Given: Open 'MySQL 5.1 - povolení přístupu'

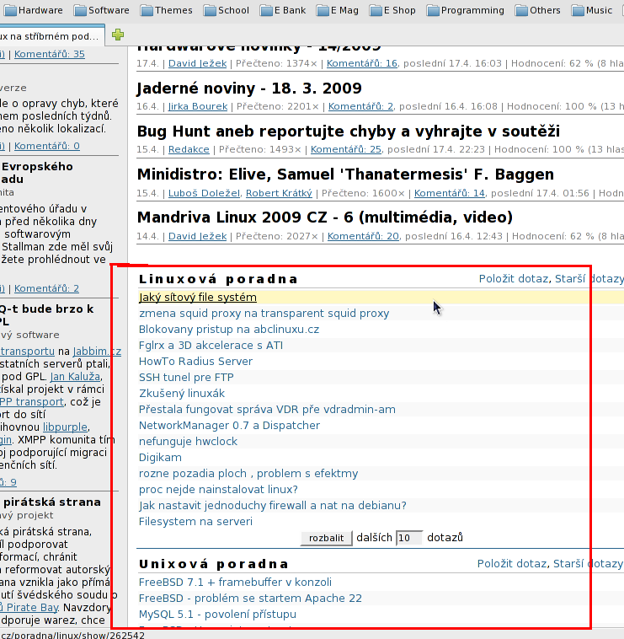Looking at the screenshot, I should click(217, 615).
